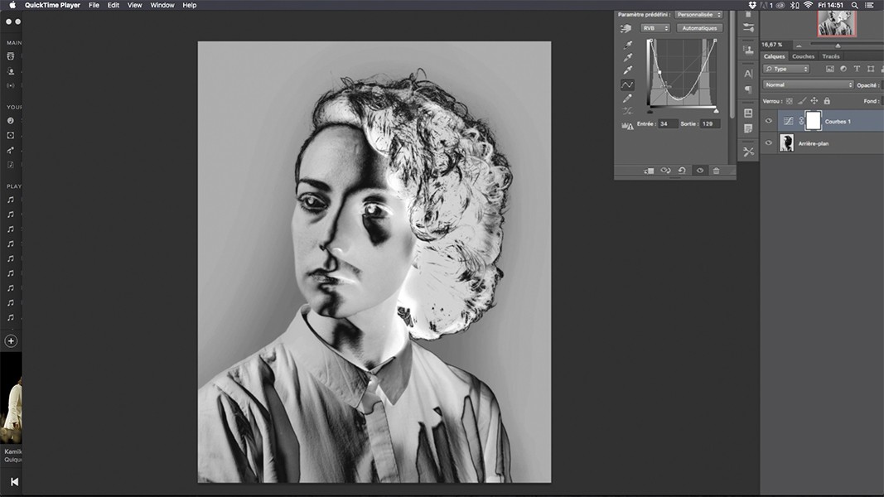The width and height of the screenshot is (884, 497).
Task: Filter layers by type layers
Action: click(857, 69)
